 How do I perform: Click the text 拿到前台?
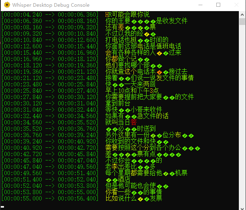pos(118,103)
